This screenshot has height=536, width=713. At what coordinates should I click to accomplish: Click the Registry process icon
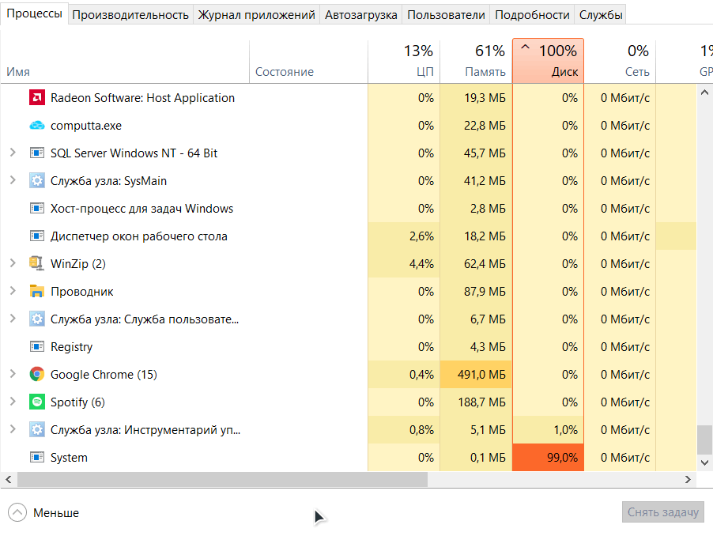pos(36,347)
